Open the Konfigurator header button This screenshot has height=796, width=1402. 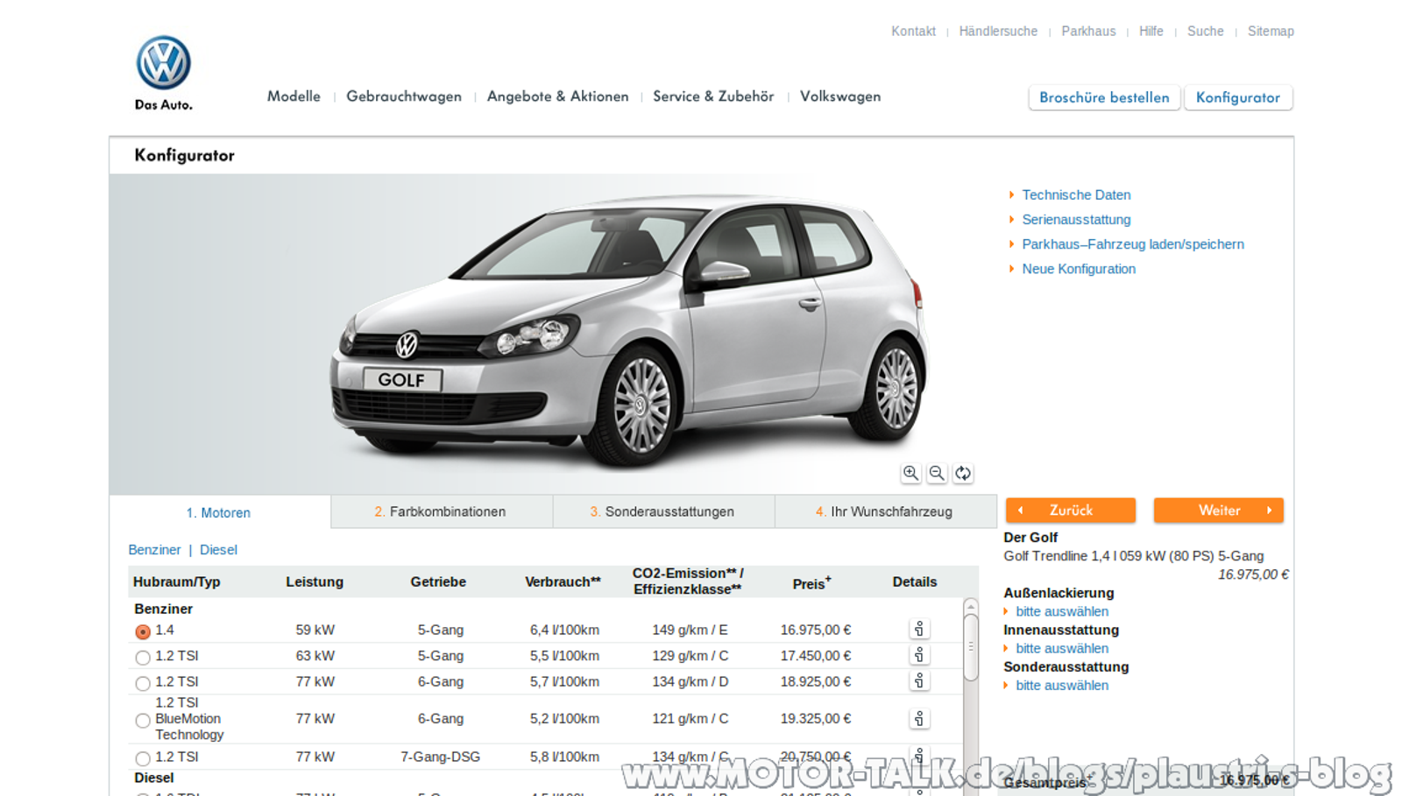click(x=1238, y=97)
